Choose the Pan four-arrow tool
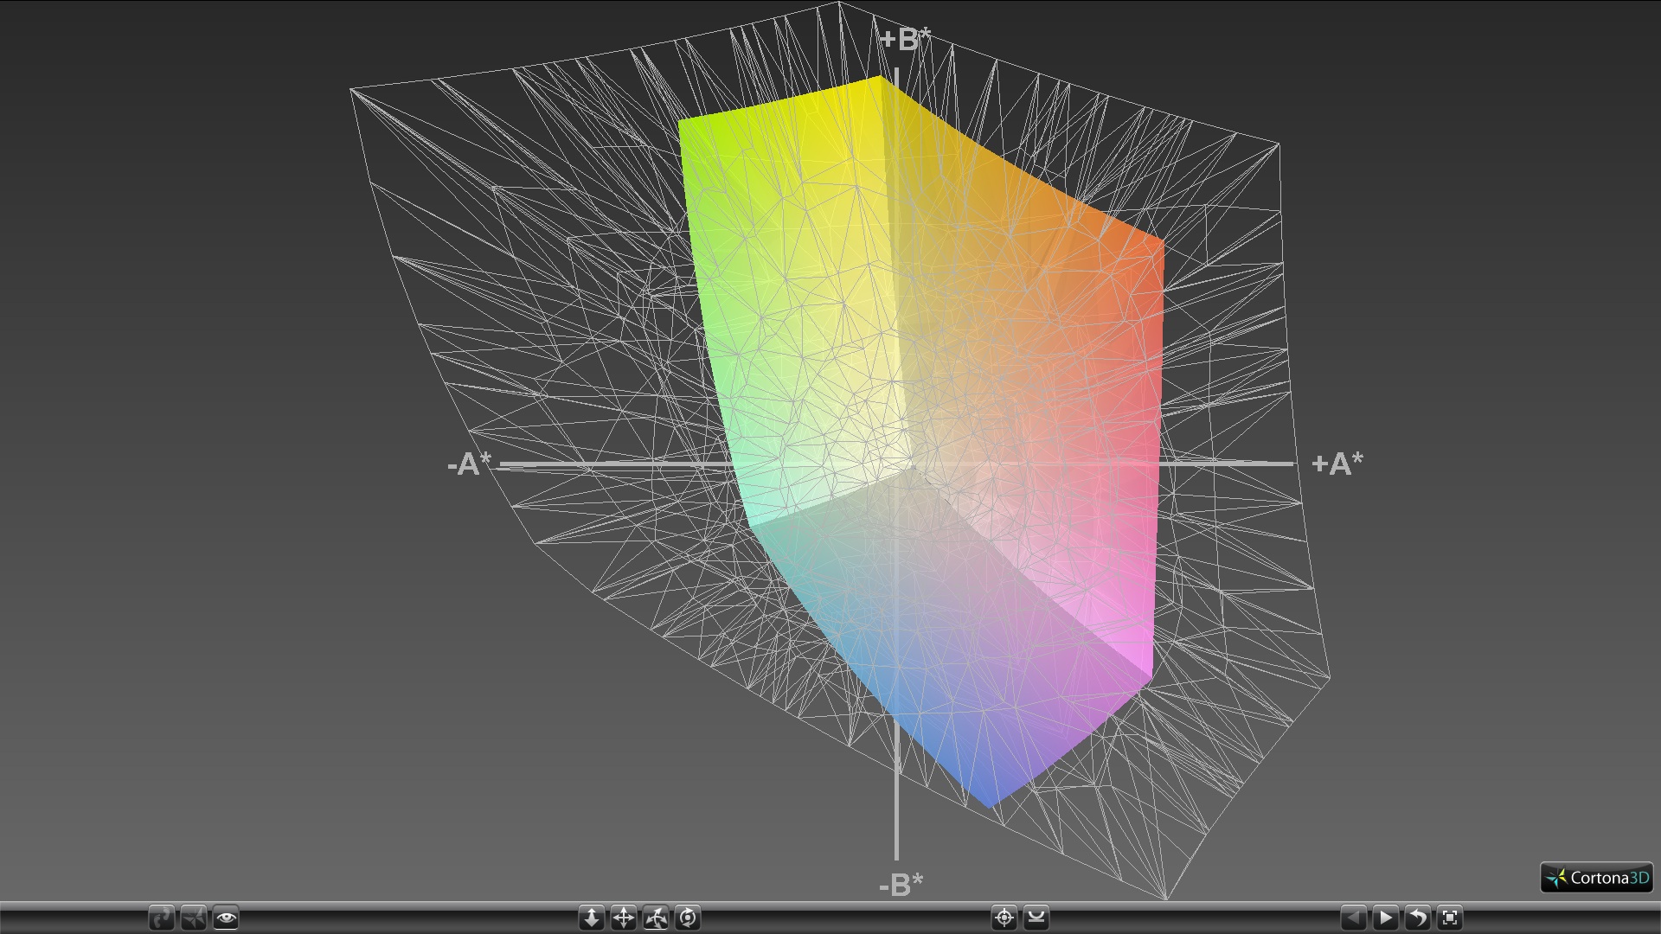The image size is (1661, 934). point(624,918)
